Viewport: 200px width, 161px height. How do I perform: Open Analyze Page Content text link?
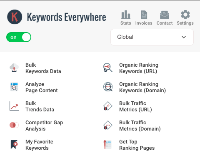click(42, 87)
